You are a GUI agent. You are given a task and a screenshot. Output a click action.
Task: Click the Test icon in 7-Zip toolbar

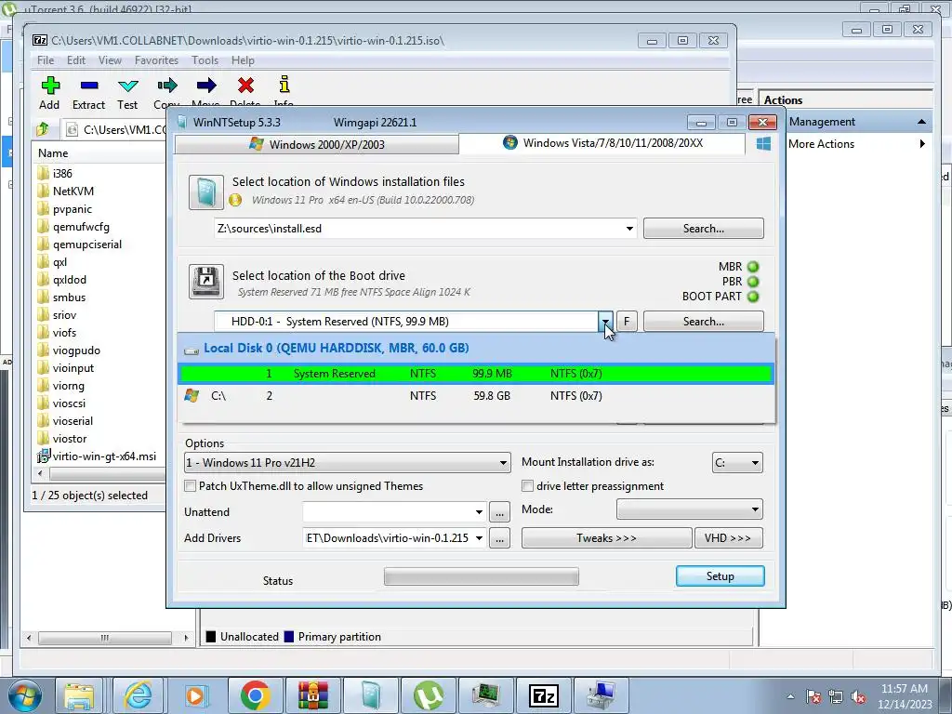pos(128,86)
